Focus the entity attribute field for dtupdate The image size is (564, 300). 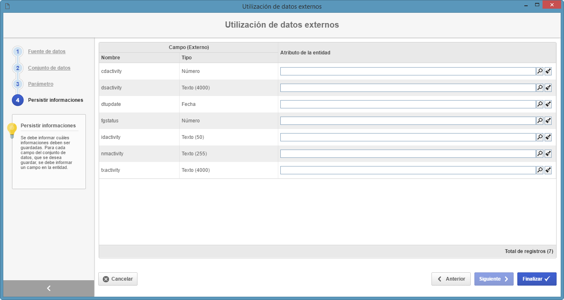tap(408, 104)
